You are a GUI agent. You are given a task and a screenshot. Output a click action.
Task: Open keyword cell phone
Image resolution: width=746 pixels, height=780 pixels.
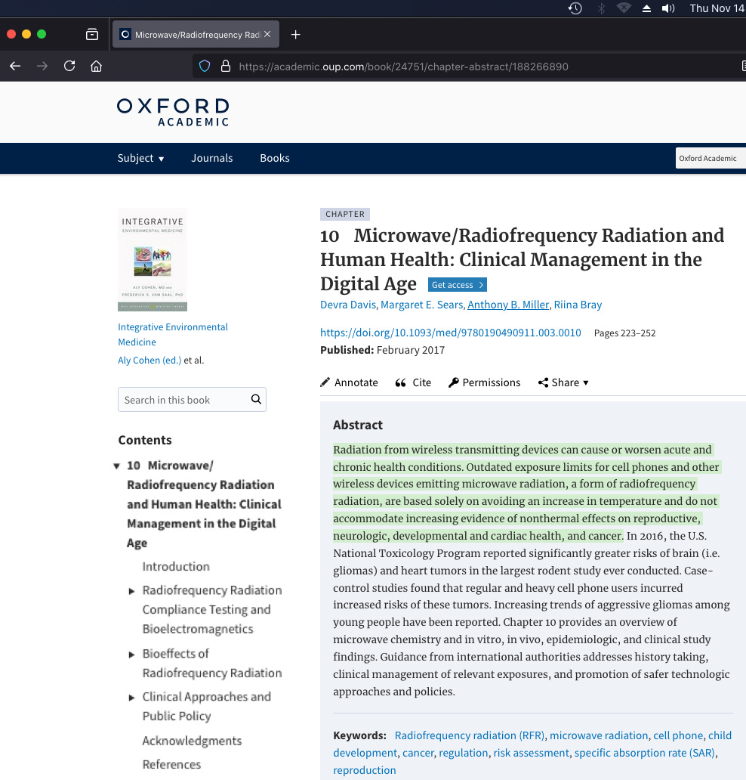[678, 735]
